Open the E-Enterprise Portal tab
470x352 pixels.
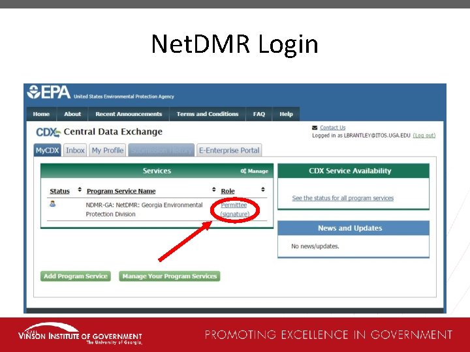229,151
